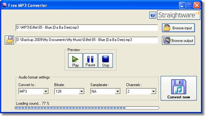Click the 'Preview' group label
The image size is (206, 117).
coord(74,50)
